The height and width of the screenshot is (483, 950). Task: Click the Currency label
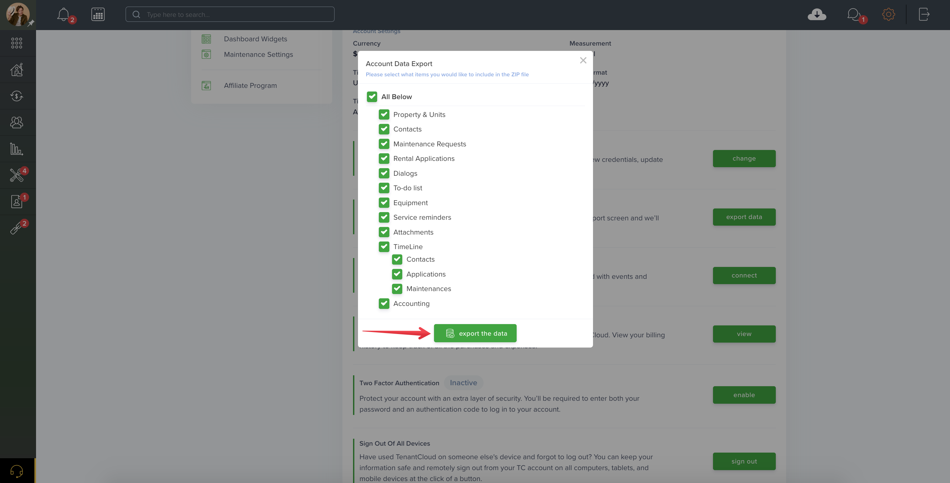coord(367,44)
